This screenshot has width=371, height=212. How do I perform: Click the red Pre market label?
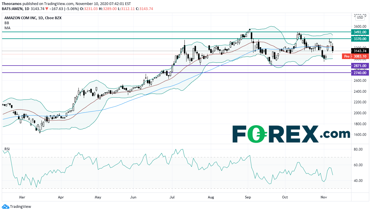pos(346,56)
